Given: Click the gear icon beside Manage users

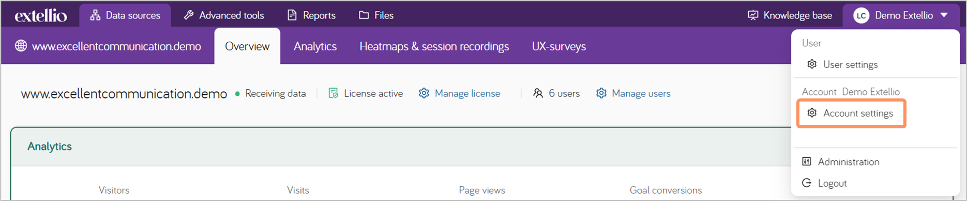Looking at the screenshot, I should [x=601, y=93].
